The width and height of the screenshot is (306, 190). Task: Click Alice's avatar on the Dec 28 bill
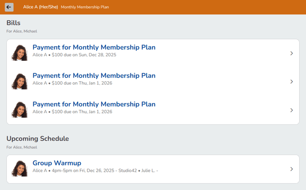click(x=20, y=53)
